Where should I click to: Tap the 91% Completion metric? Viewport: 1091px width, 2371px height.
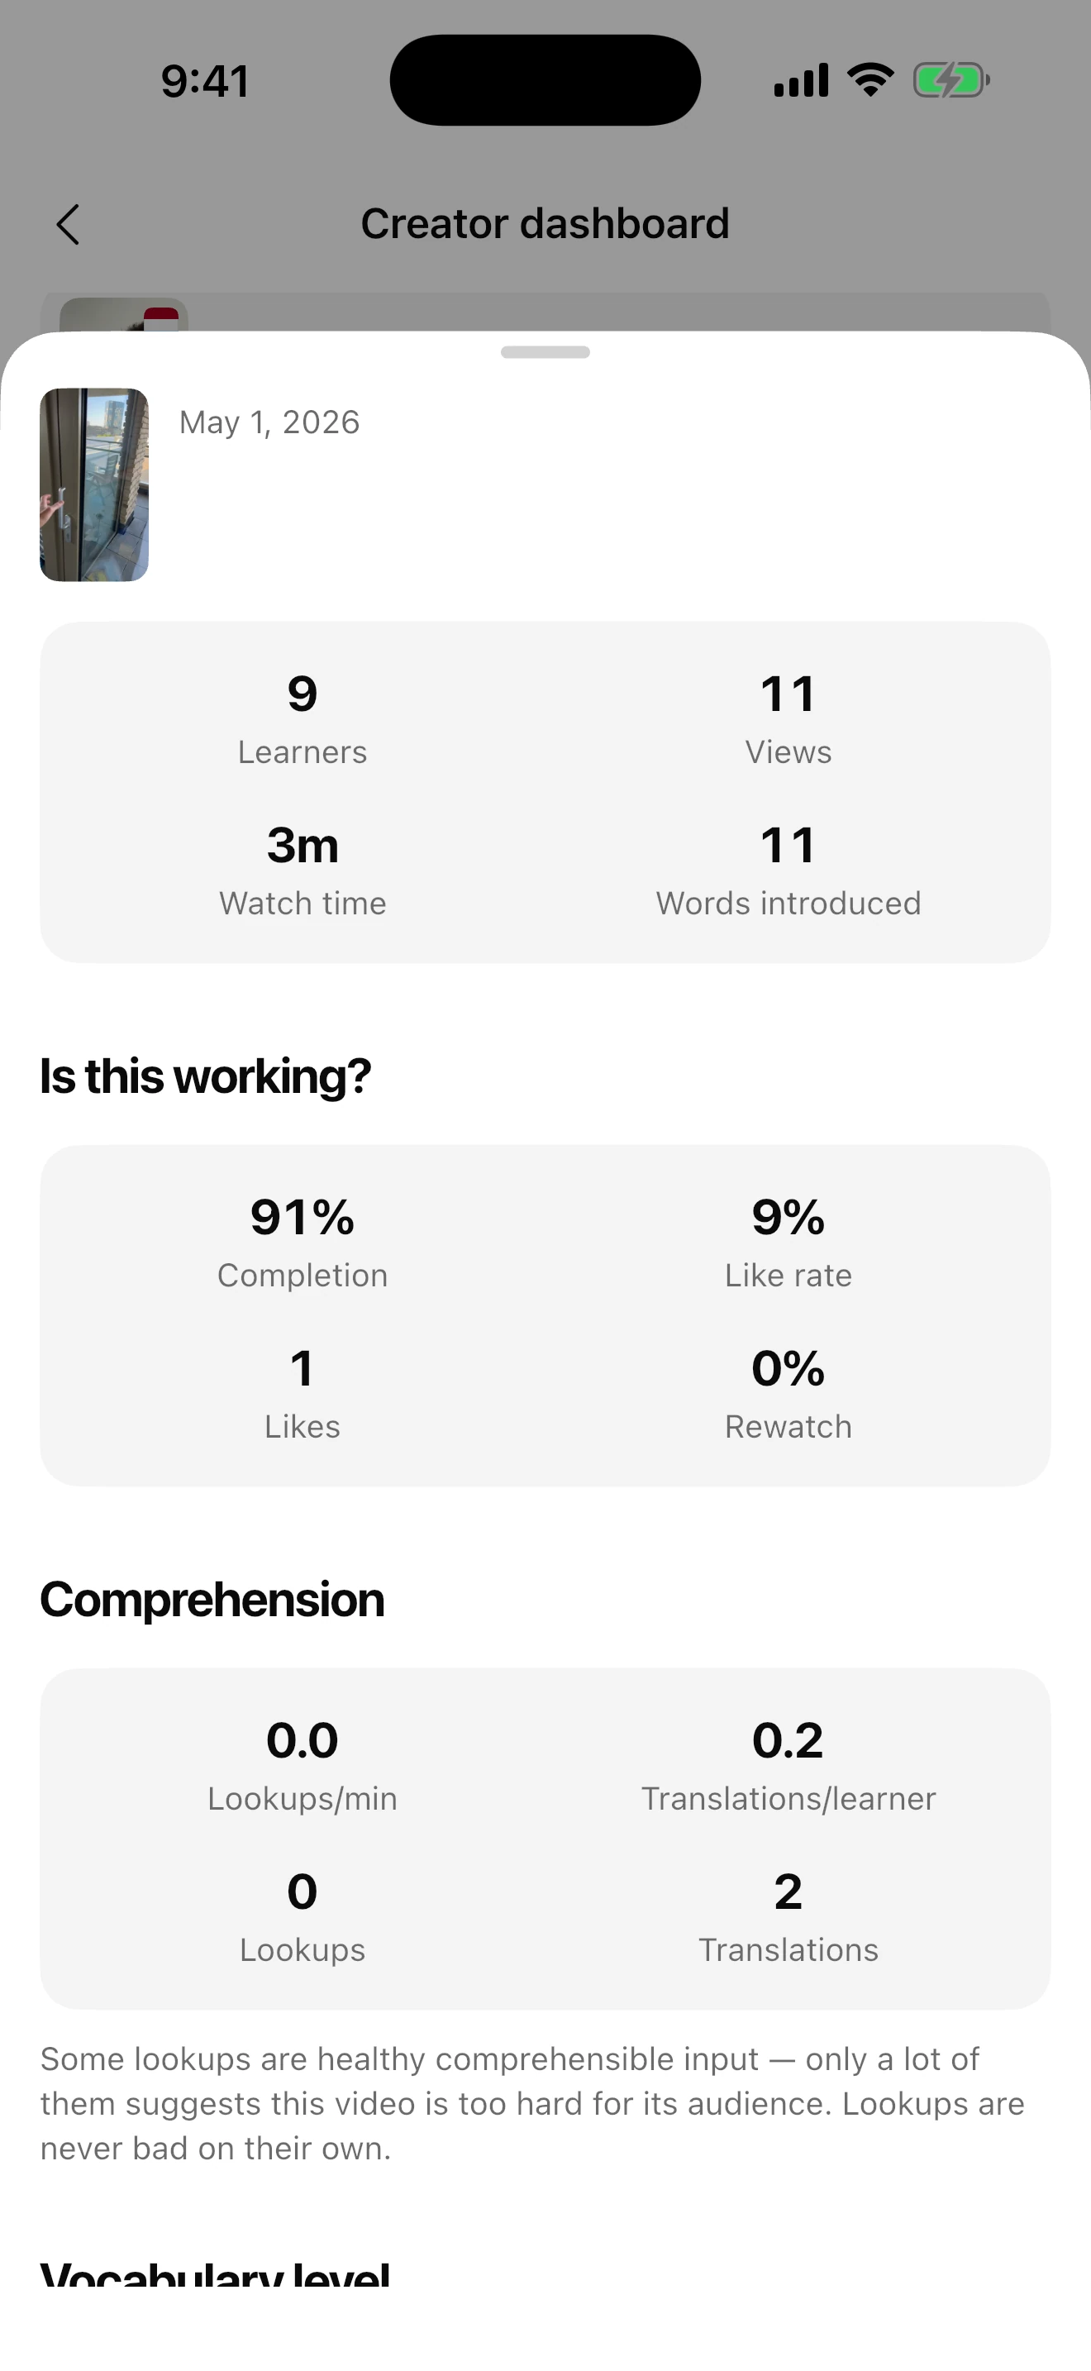coord(303,1242)
